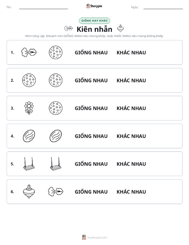The image size is (189, 245).
Task: Click the flower icon in row 3
Action: coord(29,108)
